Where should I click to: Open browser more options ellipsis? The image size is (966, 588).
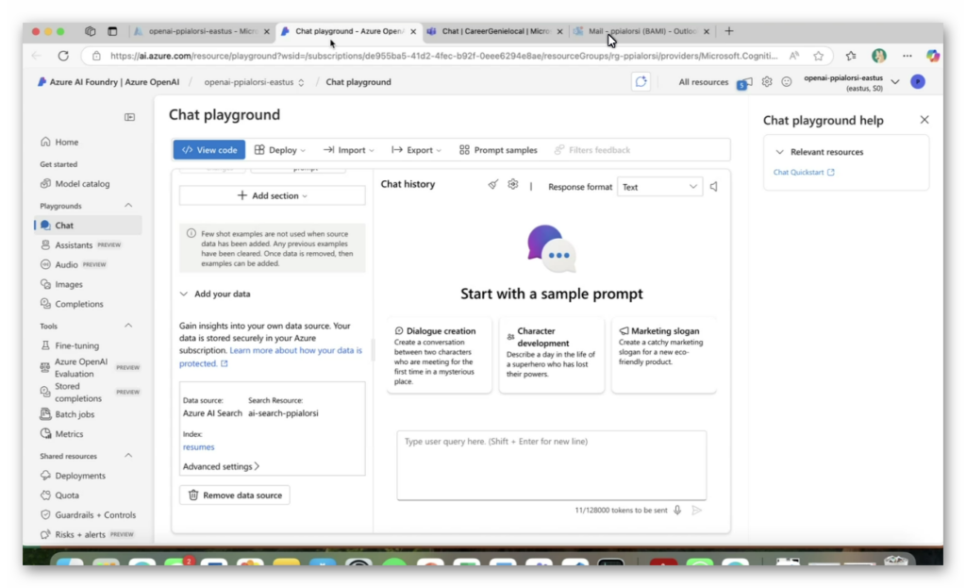[x=907, y=56]
